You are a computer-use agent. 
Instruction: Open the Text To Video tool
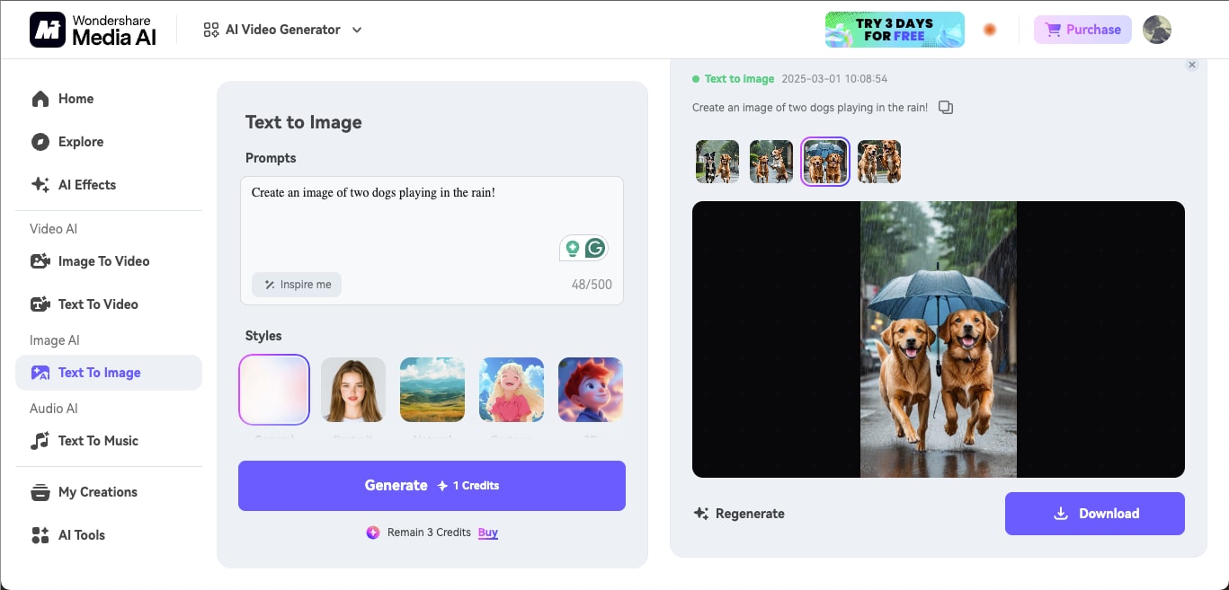pyautogui.click(x=96, y=304)
